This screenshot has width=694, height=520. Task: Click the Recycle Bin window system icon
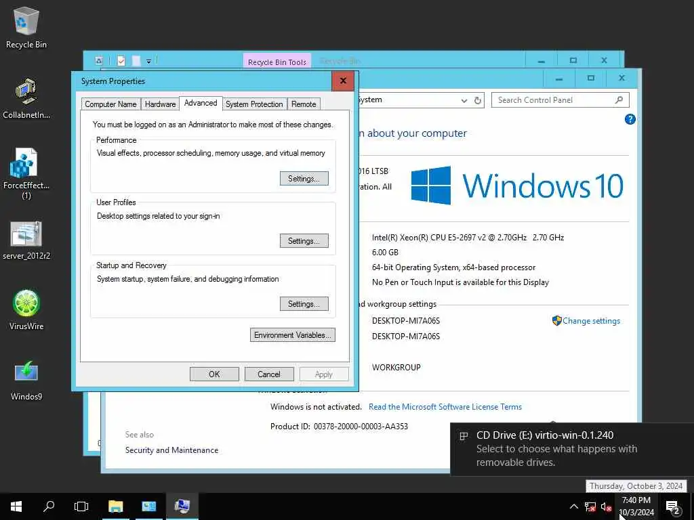(99, 60)
